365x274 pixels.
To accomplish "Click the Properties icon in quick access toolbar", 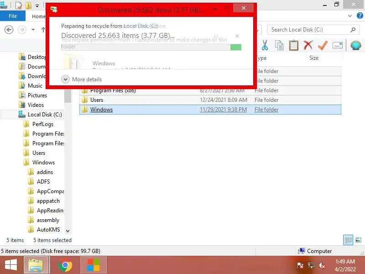I will point(19,5).
